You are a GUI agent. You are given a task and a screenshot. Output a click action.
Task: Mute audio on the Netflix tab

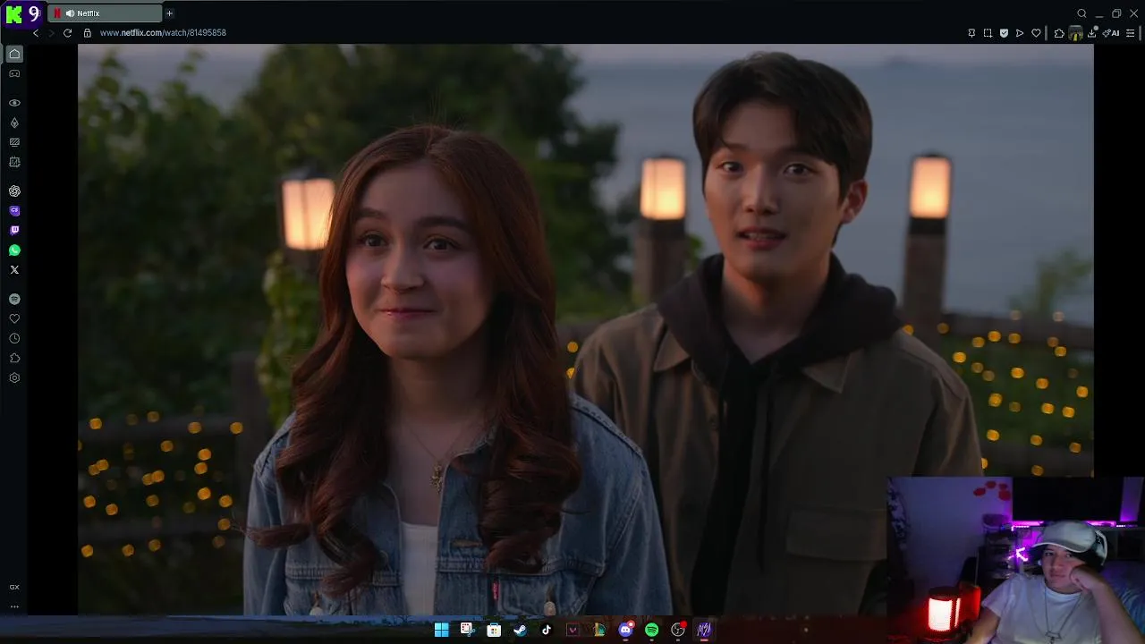point(70,13)
